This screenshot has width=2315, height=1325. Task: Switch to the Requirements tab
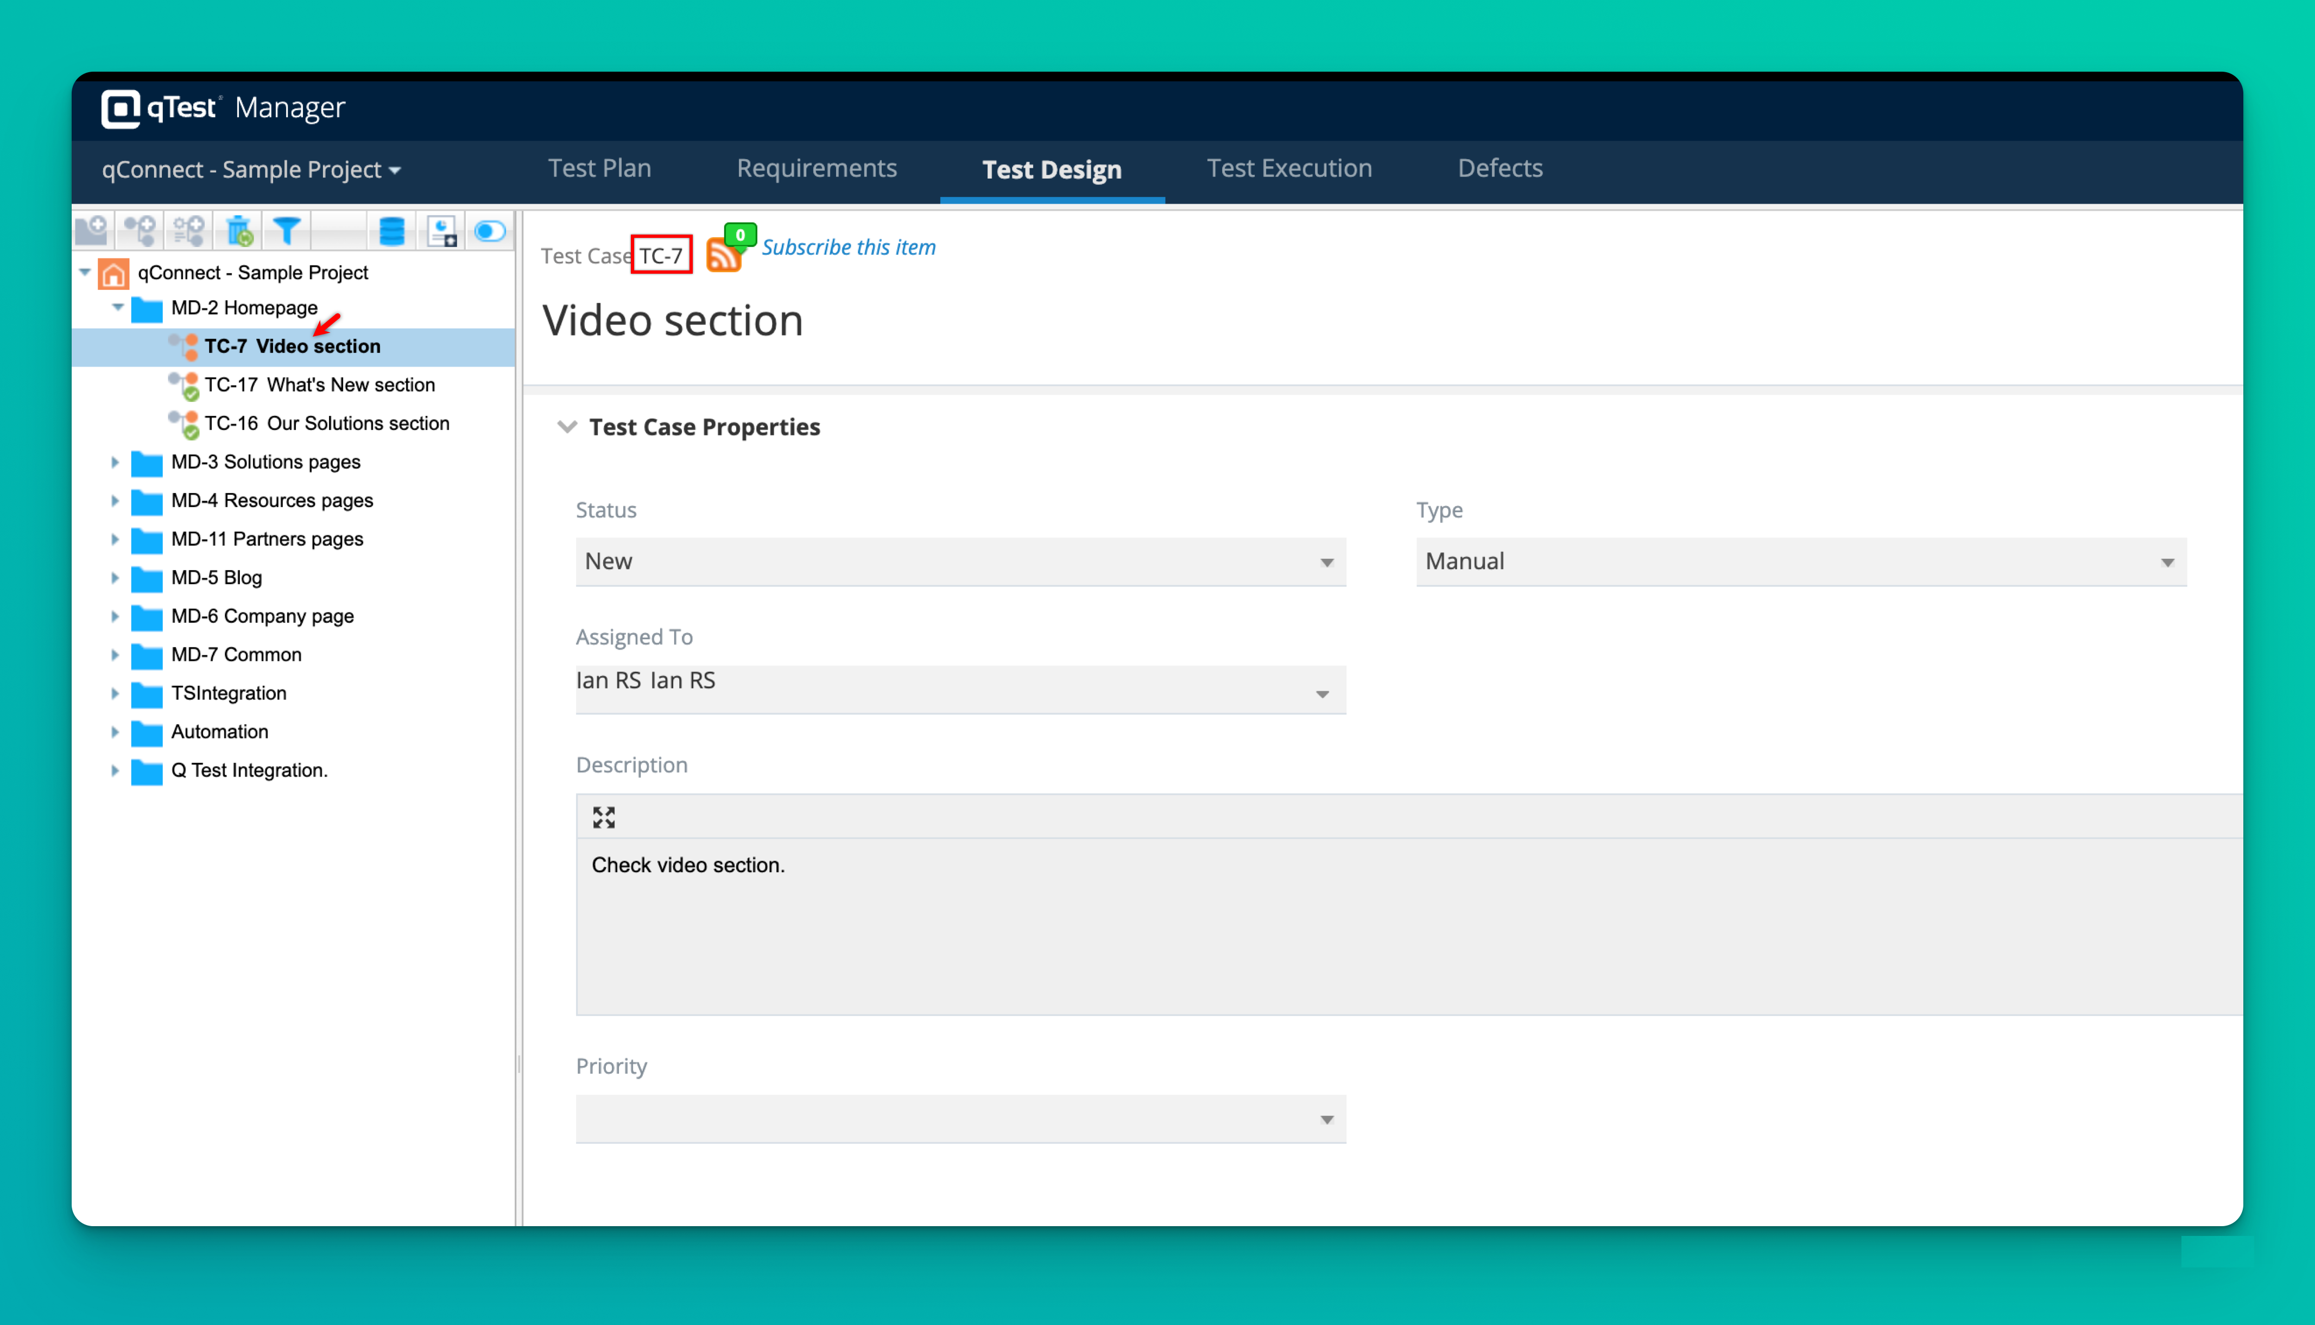[x=816, y=168]
